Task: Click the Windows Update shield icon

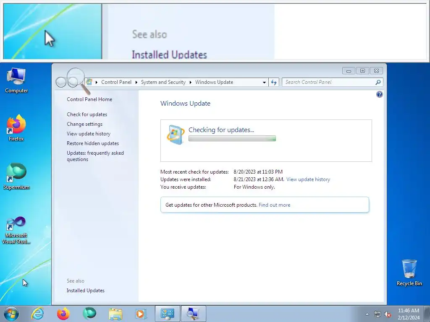Action: tap(176, 135)
